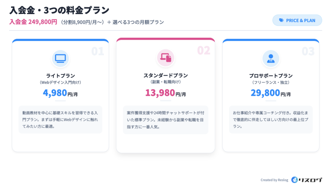This screenshot has height=186, width=334.
Task: Click the tag icon in PRICE & PLAN badge
Action: click(x=281, y=20)
